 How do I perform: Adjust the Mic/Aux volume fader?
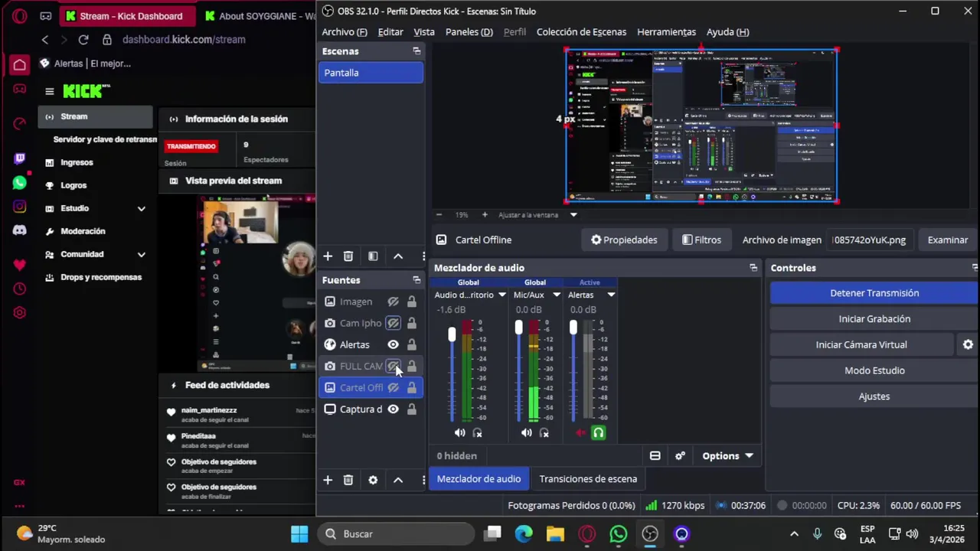pyautogui.click(x=518, y=328)
